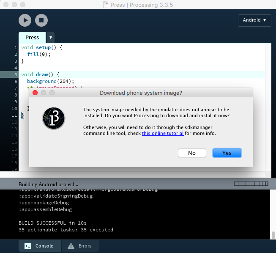Click the 'void draw() {' code line

[x=40, y=74]
